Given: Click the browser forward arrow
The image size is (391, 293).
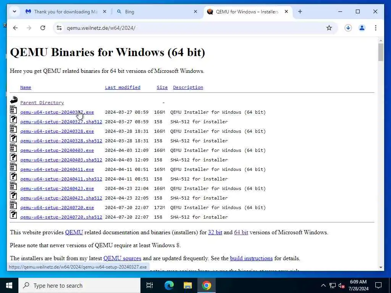Looking at the screenshot, I should pyautogui.click(x=29, y=28).
